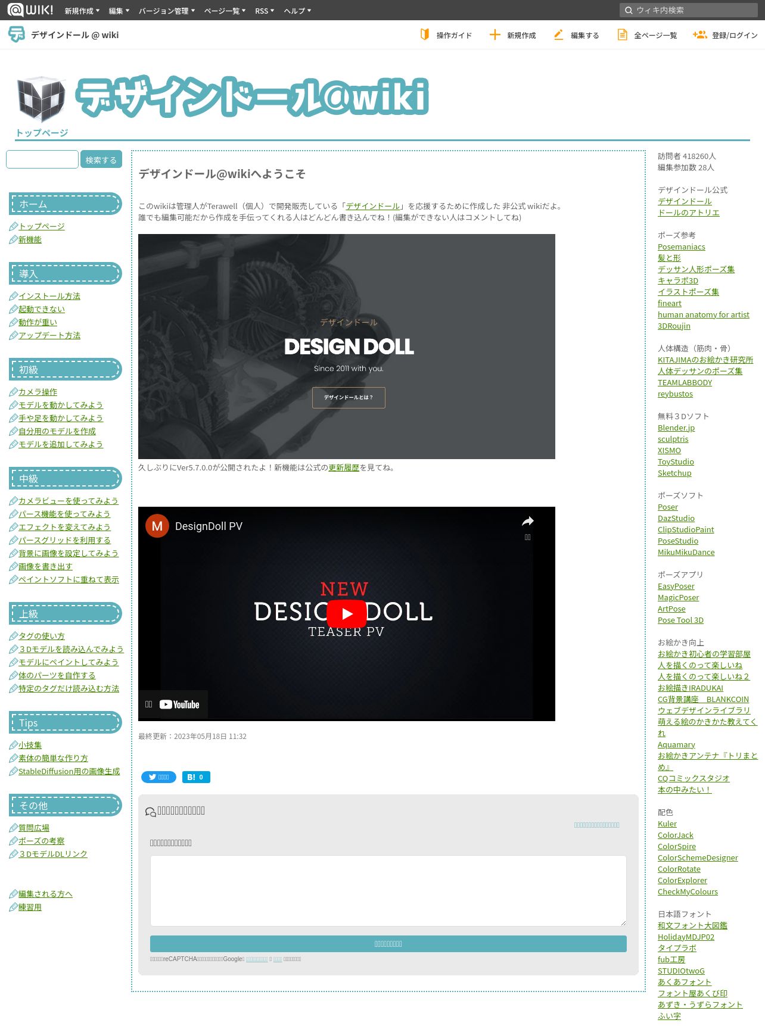Submit the comment with the teal button
This screenshot has width=765, height=1026.
point(388,944)
